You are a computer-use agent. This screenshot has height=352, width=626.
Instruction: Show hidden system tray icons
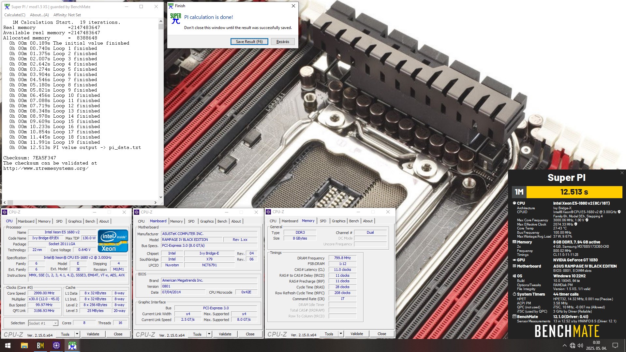[564, 345]
